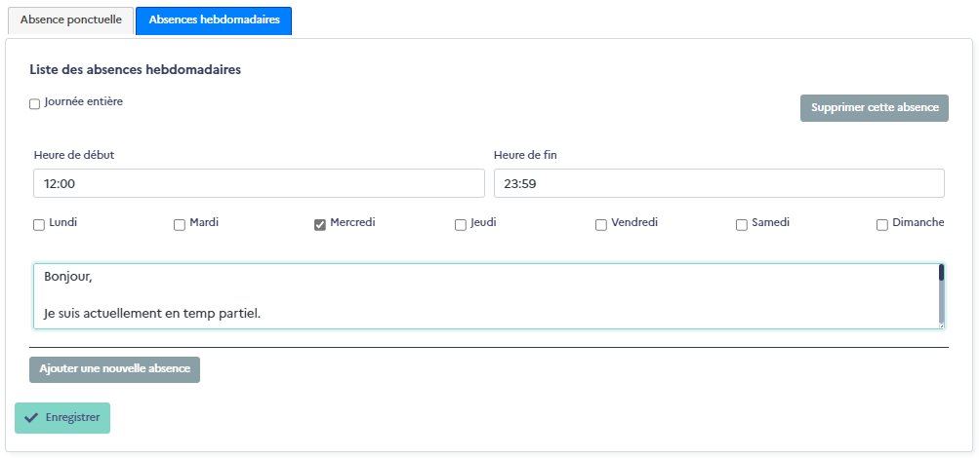Enable the Journée entière checkbox
The width and height of the screenshot is (979, 458).
35,104
